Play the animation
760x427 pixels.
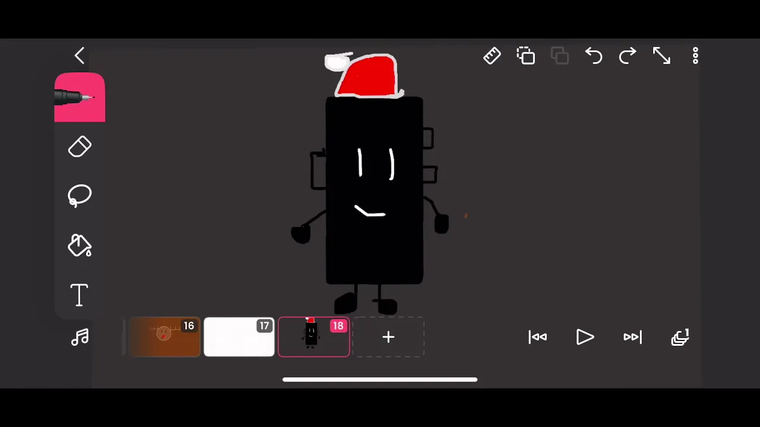click(585, 337)
